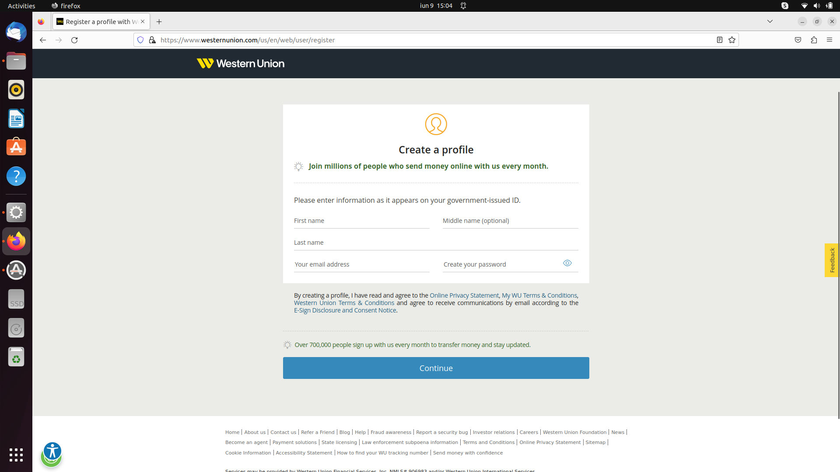840x472 pixels.
Task: Click the Feedback tab on the right edge
Action: point(832,260)
